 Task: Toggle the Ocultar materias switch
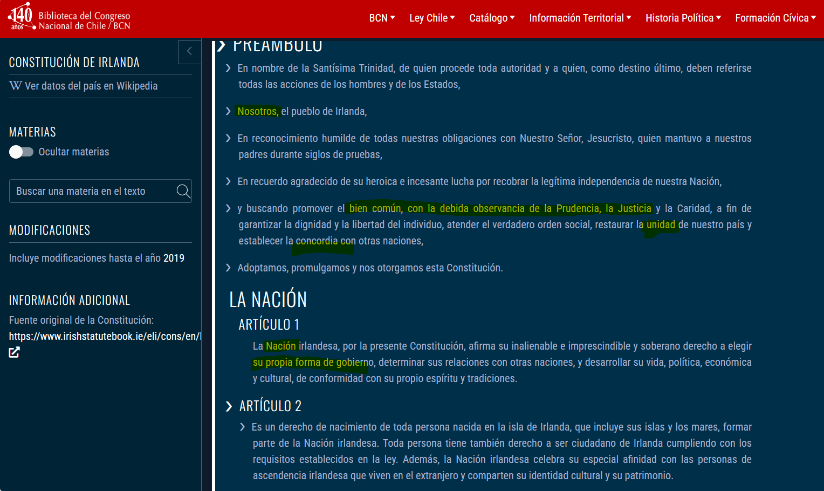click(x=21, y=152)
